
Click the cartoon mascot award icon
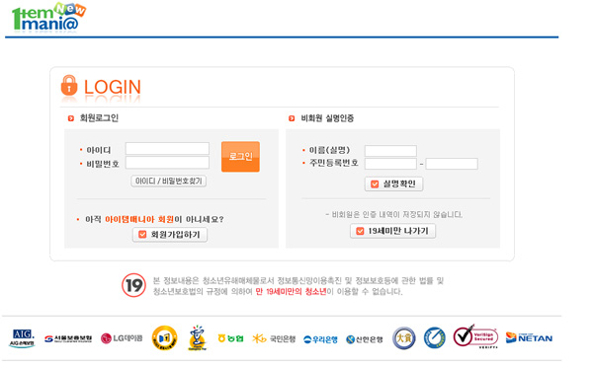pyautogui.click(x=198, y=338)
